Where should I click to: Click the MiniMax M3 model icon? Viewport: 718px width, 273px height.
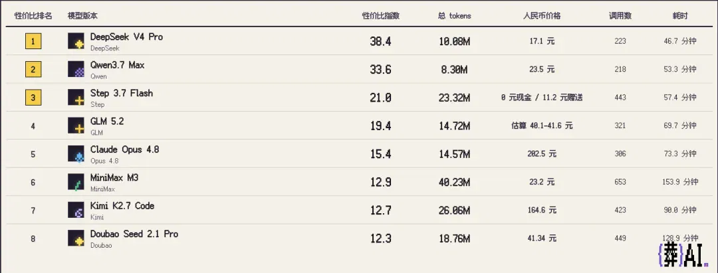coord(76,182)
